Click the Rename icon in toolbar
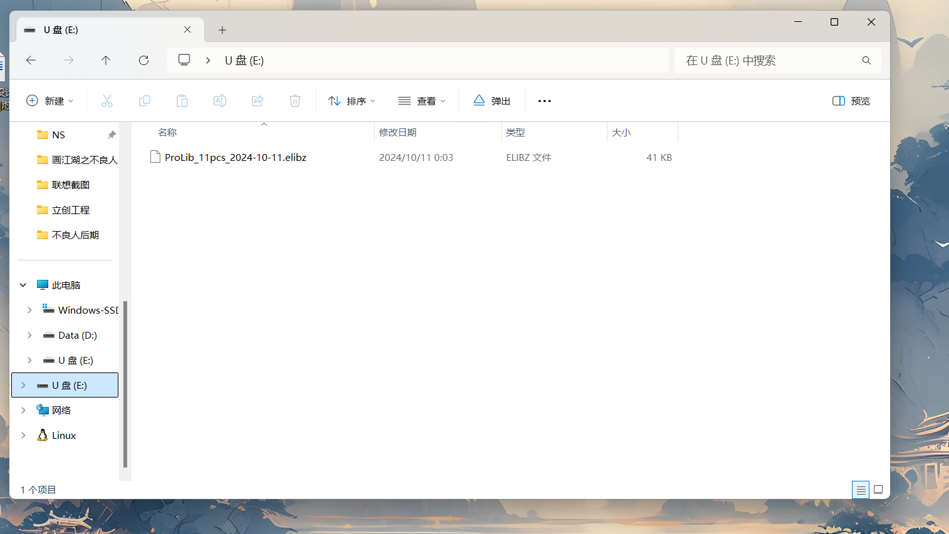The image size is (949, 534). click(220, 101)
